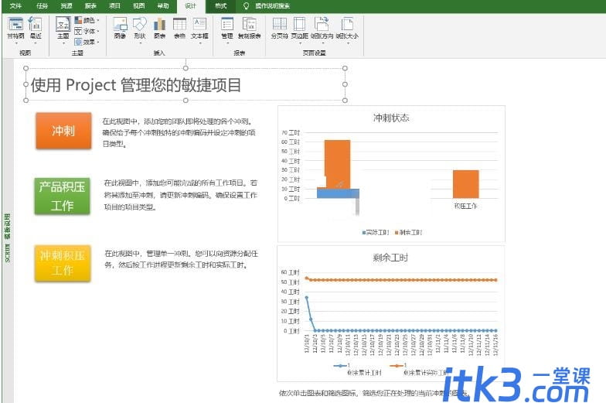The height and width of the screenshot is (403, 606).
Task: Switch to the 视图 (View) tab
Action: pyautogui.click(x=139, y=6)
